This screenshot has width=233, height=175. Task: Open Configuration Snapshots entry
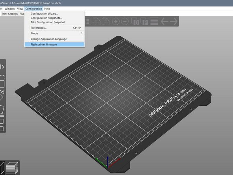pyautogui.click(x=54, y=18)
